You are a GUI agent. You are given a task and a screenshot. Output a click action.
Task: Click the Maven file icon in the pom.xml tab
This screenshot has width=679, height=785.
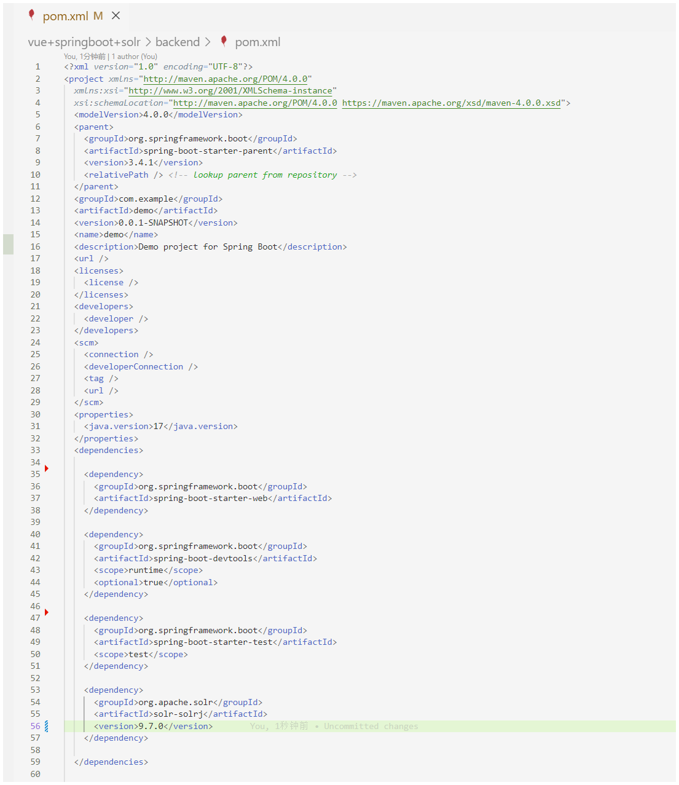[x=31, y=15]
